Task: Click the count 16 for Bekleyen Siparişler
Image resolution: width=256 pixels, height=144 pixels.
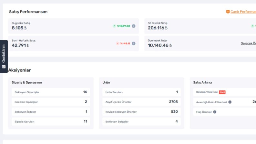Action: click(x=85, y=92)
